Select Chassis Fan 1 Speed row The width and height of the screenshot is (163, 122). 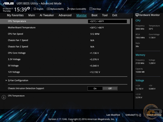pos(65,40)
